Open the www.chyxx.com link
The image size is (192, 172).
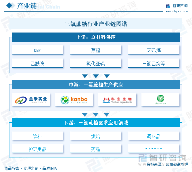point(177,11)
